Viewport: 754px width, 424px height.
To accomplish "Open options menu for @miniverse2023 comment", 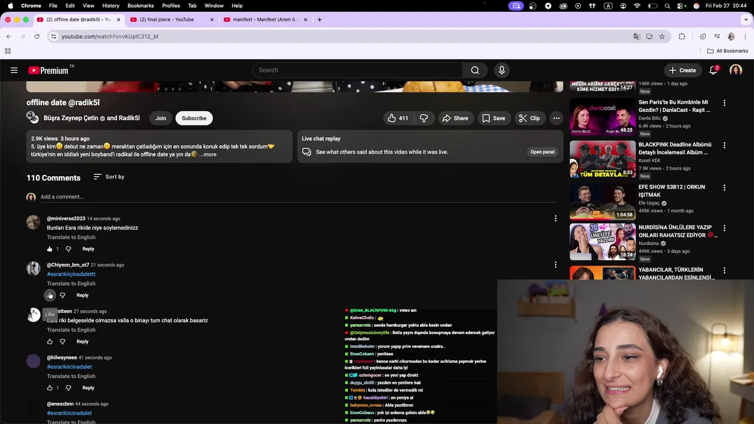I will [555, 218].
